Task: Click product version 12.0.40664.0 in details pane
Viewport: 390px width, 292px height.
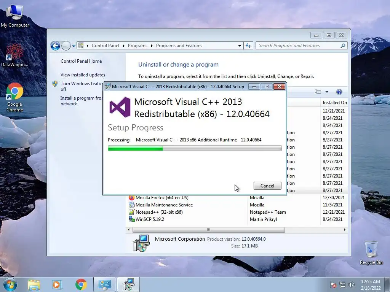Action: [253, 239]
